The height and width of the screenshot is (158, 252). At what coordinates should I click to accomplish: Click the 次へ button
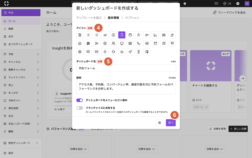tap(171, 123)
